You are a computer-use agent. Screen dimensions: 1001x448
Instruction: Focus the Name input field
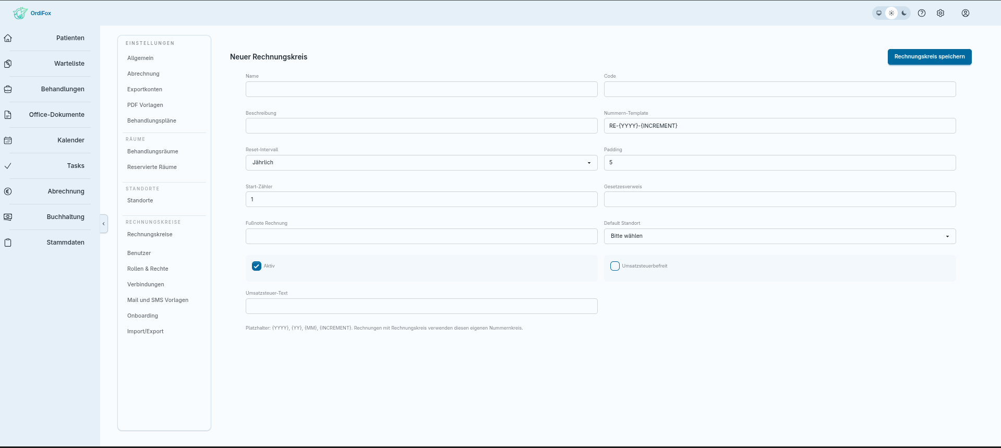pyautogui.click(x=421, y=89)
